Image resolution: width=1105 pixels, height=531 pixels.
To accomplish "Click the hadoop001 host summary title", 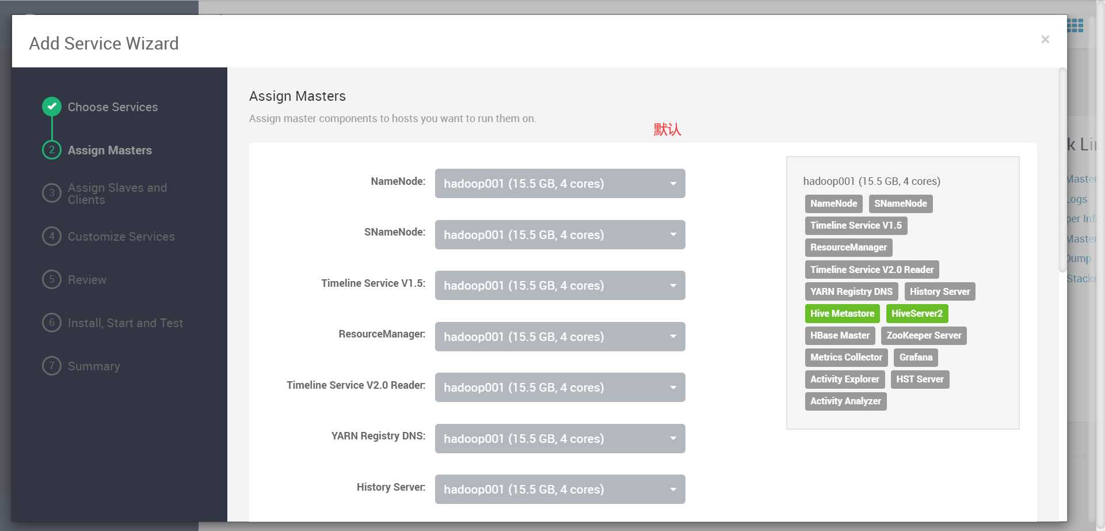I will [871, 181].
